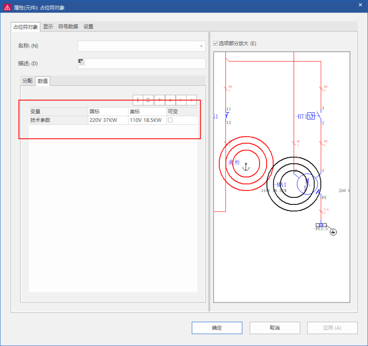Switch to the 占位符对象 tab
Image resolution: width=368 pixels, height=346 pixels.
26,27
